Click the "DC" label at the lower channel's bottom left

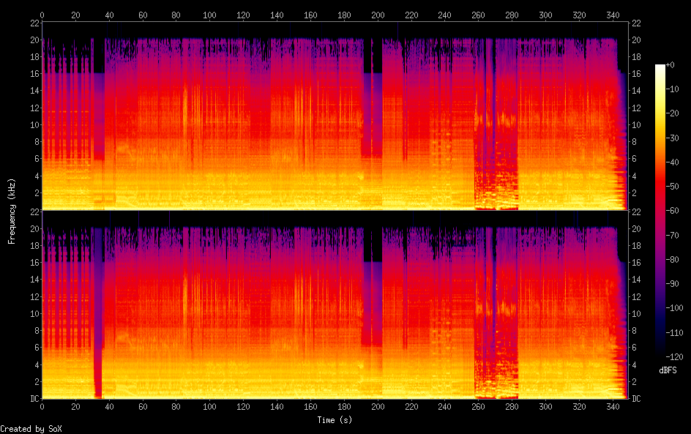tap(34, 399)
